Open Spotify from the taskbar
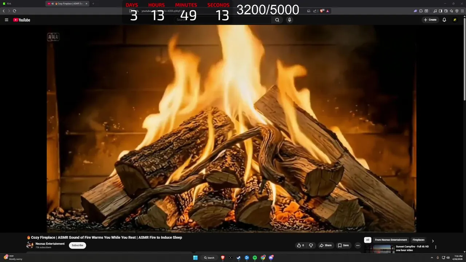 [255, 258]
